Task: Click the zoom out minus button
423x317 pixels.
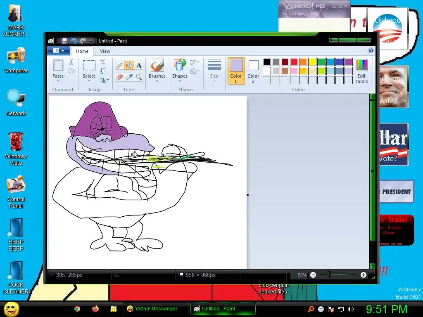Action: 313,275
